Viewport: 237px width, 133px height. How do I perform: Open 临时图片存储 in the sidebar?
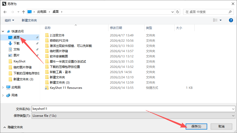22,67
